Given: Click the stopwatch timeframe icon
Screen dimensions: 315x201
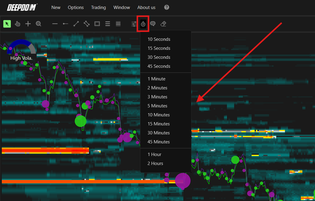Looking at the screenshot, I should coord(143,24).
